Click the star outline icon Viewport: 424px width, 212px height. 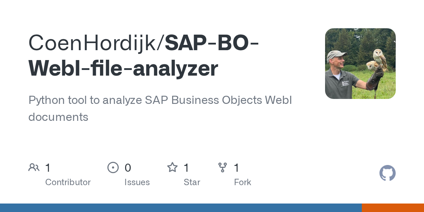(x=172, y=167)
